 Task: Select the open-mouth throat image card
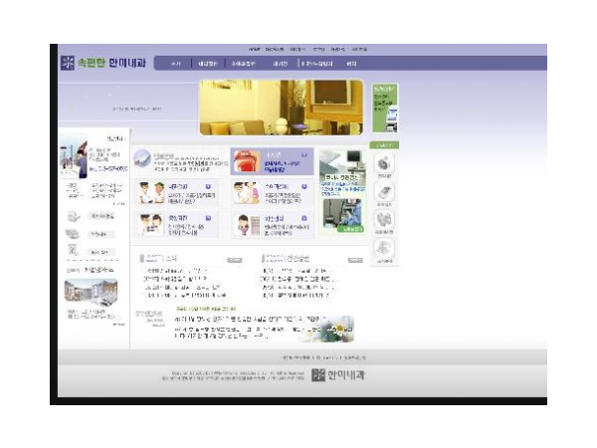pyautogui.click(x=246, y=161)
